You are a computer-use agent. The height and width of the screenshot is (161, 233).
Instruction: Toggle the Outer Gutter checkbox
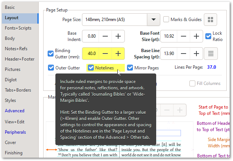point(51,68)
